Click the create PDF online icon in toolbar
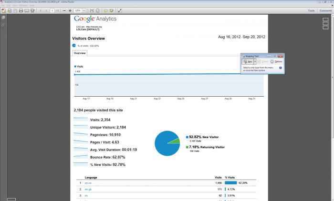Viewport: 334px width, 201px height. 4,10
